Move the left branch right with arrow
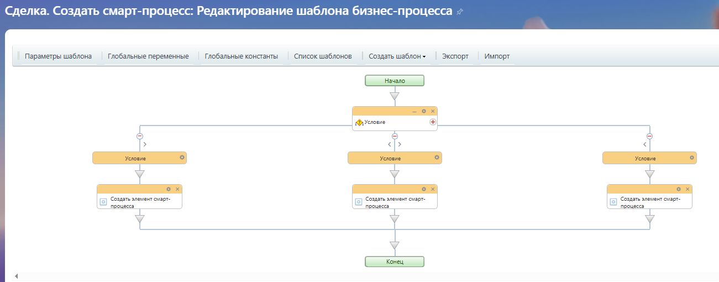719x282 pixels. click(145, 144)
